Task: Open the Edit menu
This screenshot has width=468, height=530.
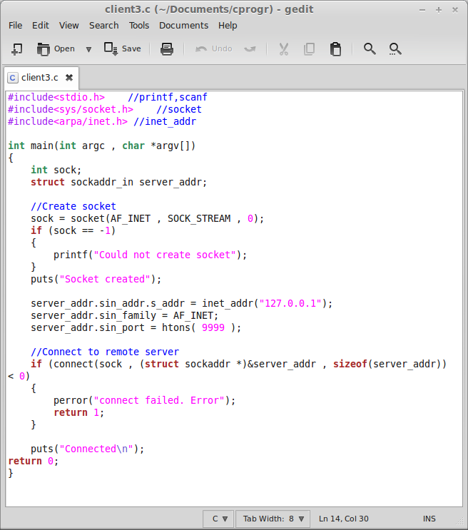Action: 41,26
